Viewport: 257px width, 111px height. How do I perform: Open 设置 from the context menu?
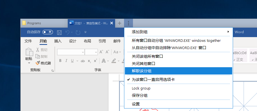pyautogui.click(x=178, y=104)
